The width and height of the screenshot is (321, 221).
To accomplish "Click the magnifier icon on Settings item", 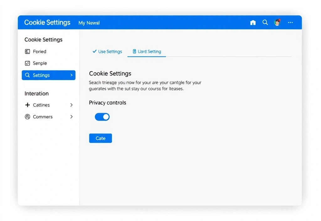I will coord(28,75).
